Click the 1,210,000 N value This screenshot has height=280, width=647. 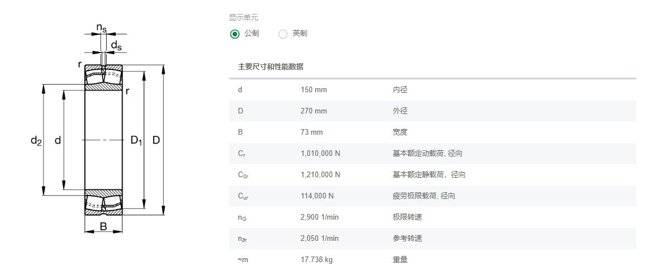pos(320,174)
